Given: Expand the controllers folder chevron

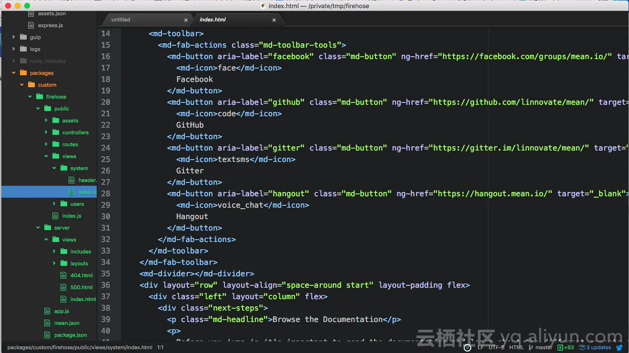Looking at the screenshot, I should 46,132.
